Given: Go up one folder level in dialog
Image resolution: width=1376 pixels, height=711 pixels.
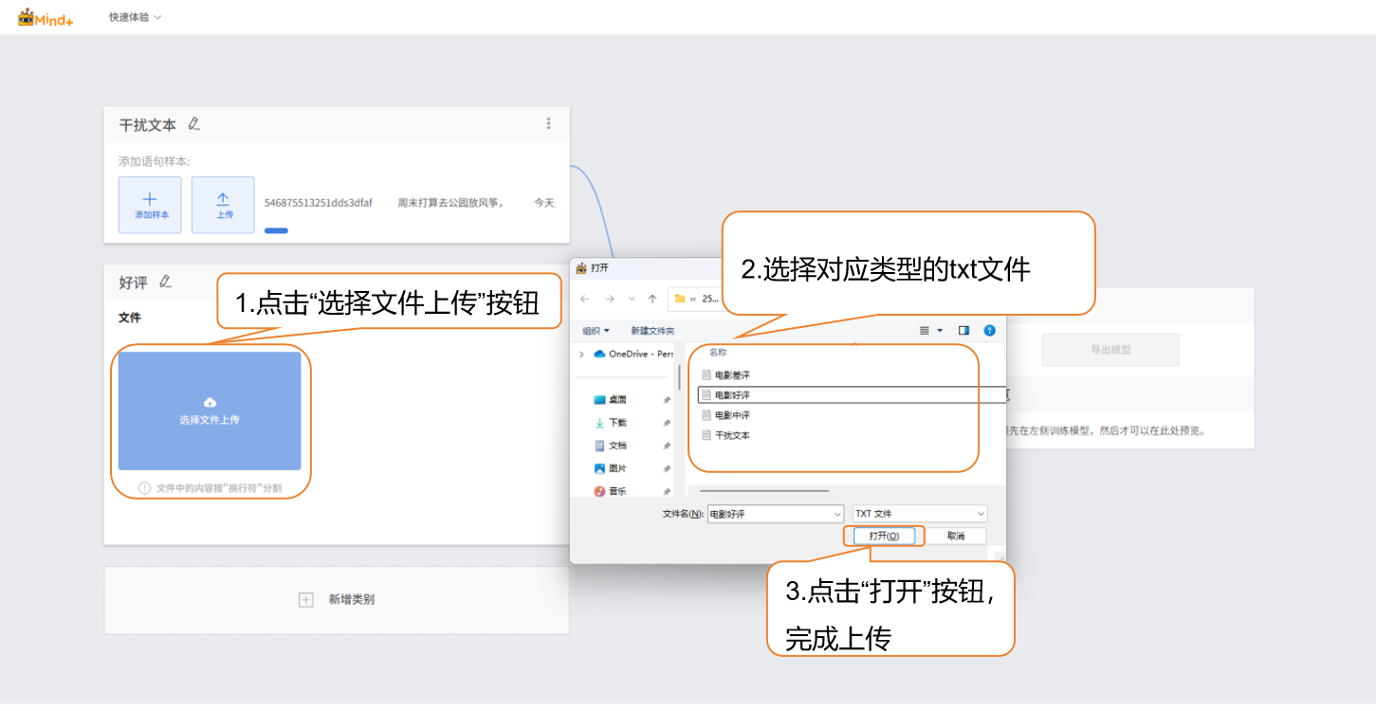Looking at the screenshot, I should 652,299.
